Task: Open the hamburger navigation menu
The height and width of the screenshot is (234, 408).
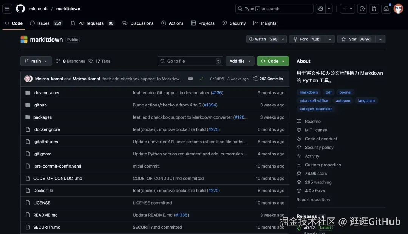Action: [x=7, y=9]
